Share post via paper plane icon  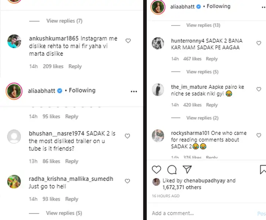point(187,169)
